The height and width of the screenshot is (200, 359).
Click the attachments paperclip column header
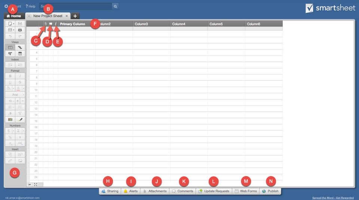coord(46,24)
